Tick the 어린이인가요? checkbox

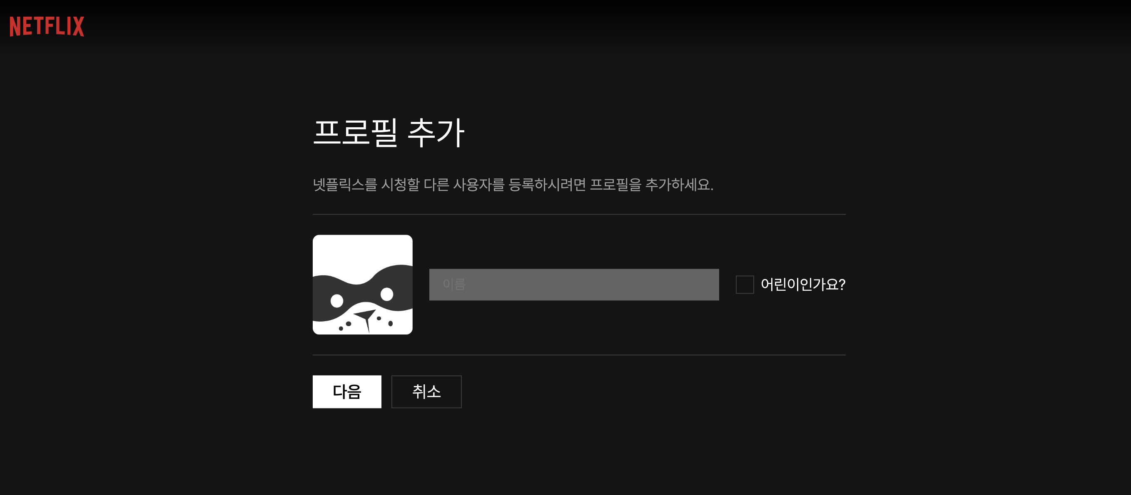click(745, 285)
